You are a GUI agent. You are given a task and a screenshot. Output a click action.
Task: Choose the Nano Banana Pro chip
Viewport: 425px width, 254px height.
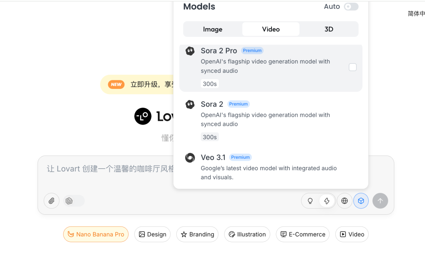[x=96, y=234]
